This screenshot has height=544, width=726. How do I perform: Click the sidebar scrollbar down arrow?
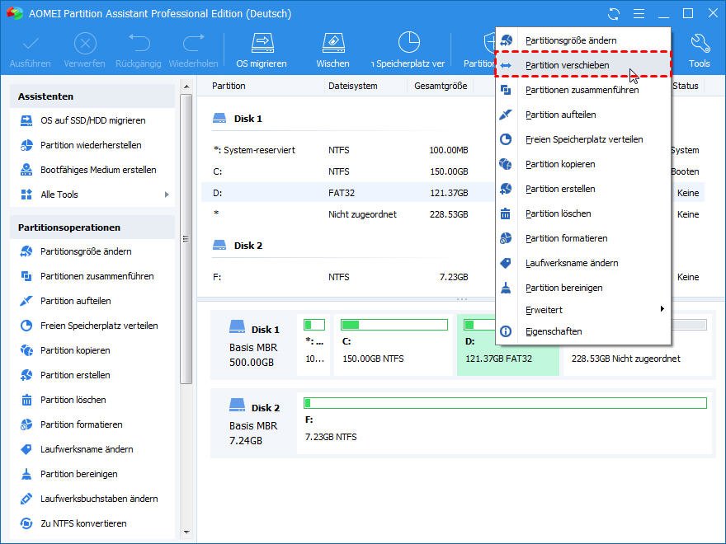point(186,532)
